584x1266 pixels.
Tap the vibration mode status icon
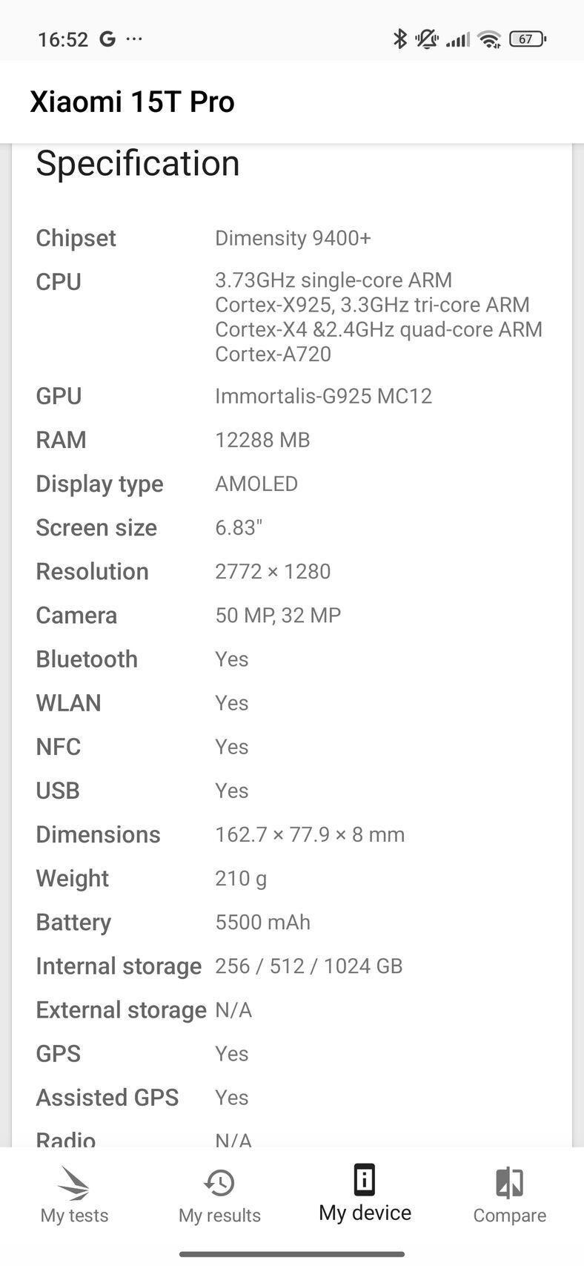(428, 38)
